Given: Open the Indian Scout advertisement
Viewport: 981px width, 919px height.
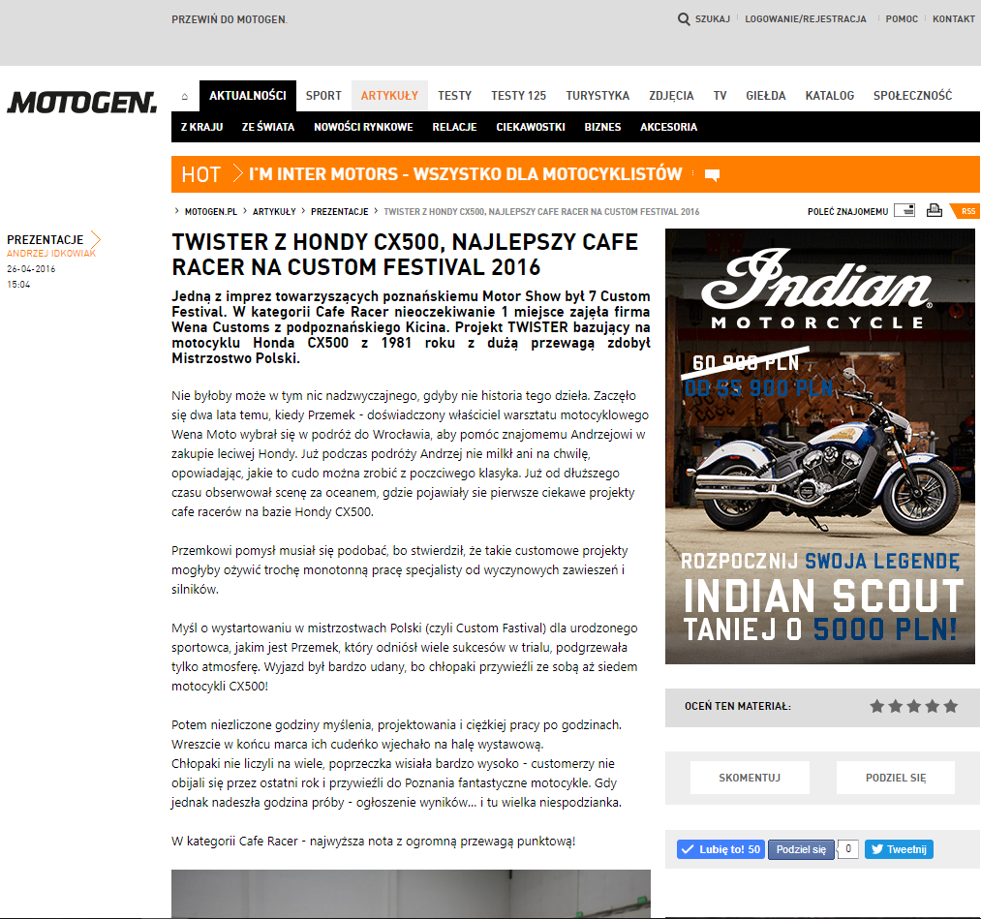Looking at the screenshot, I should tap(819, 446).
